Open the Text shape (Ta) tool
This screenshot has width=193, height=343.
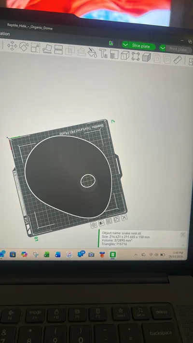pyautogui.click(x=103, y=54)
